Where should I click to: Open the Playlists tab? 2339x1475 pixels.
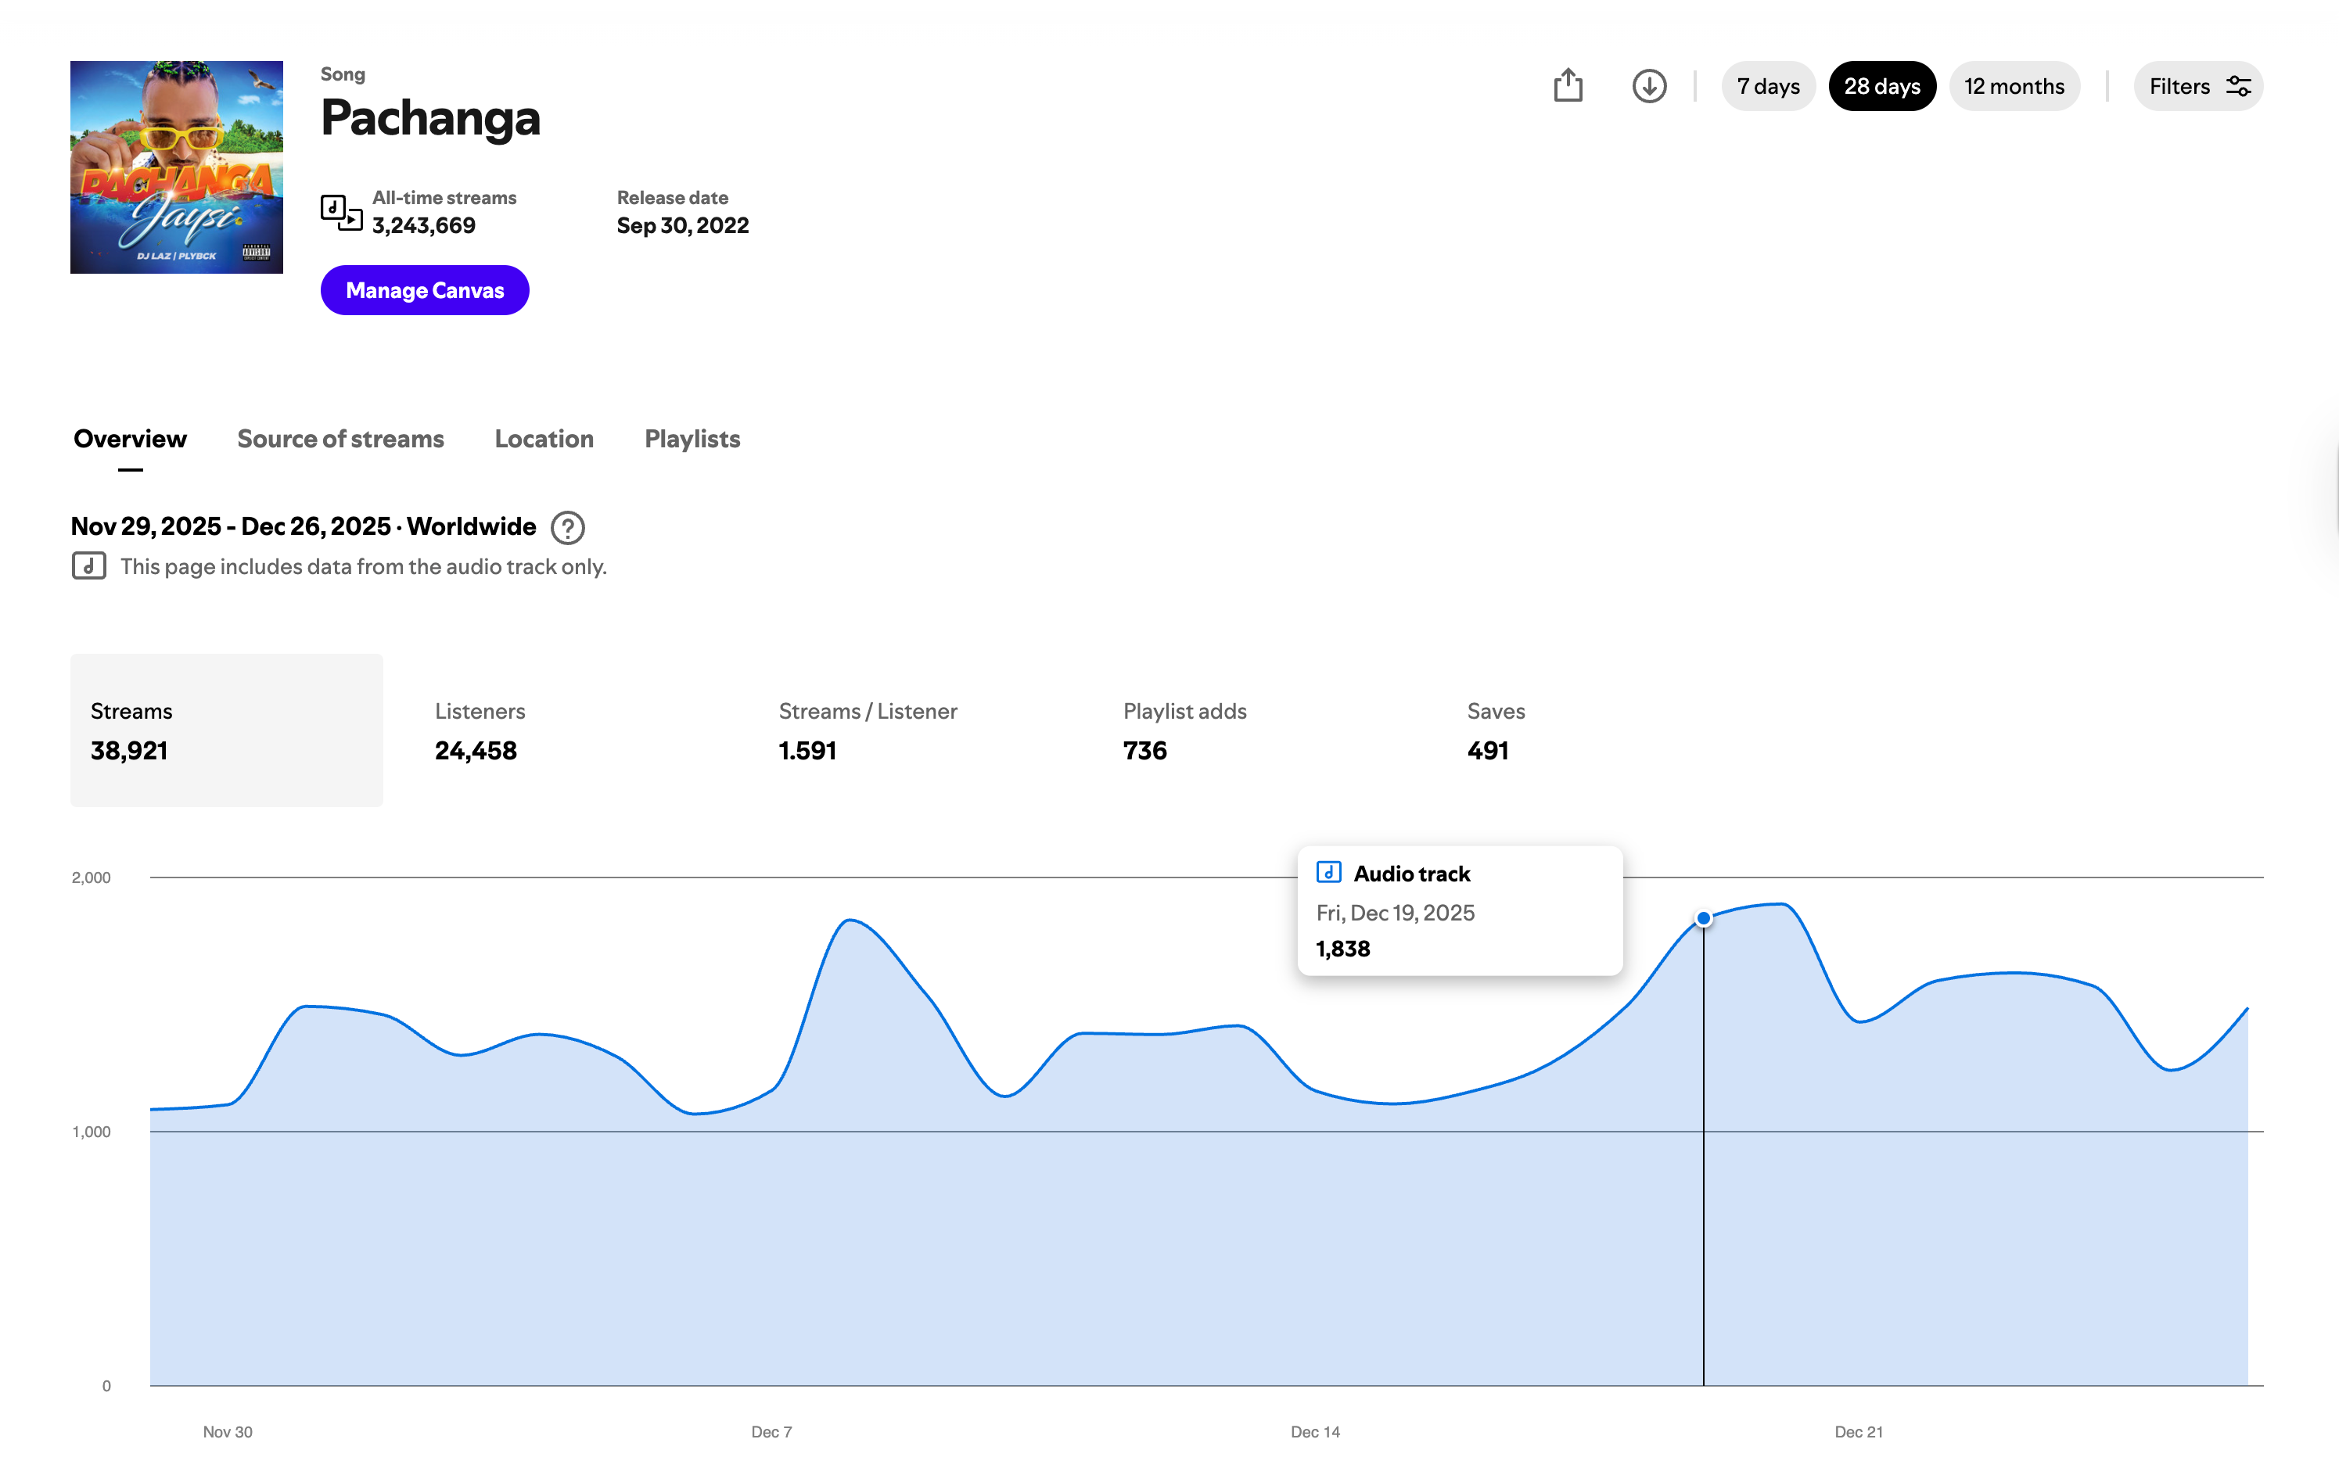[692, 439]
